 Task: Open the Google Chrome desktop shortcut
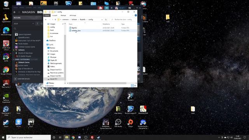(x=6, y=70)
